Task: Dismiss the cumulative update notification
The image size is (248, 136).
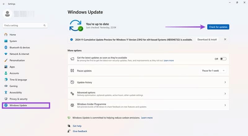Action: (x=225, y=39)
